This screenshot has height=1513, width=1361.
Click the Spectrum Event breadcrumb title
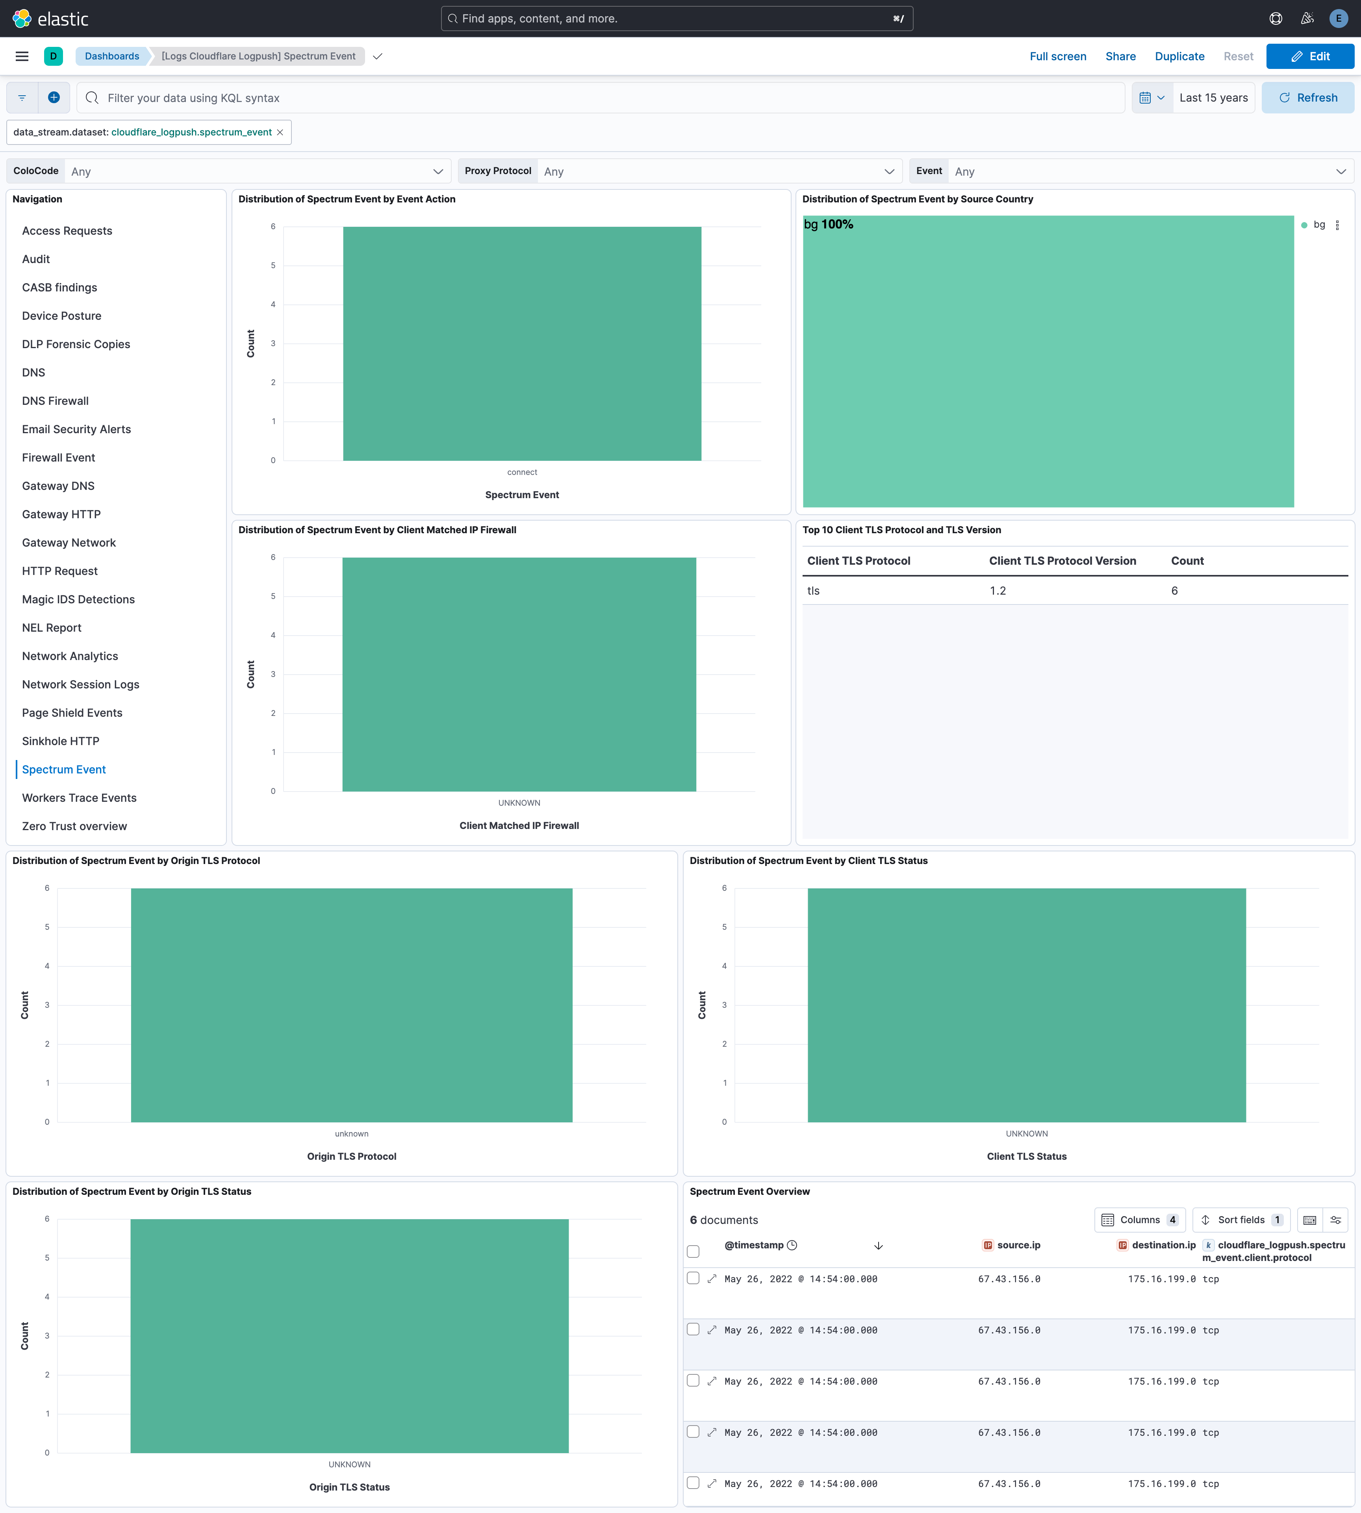click(259, 56)
